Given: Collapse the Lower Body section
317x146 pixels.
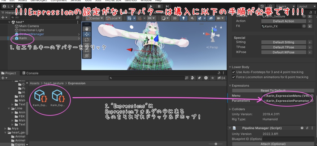Looking at the screenshot, I should [230, 67].
